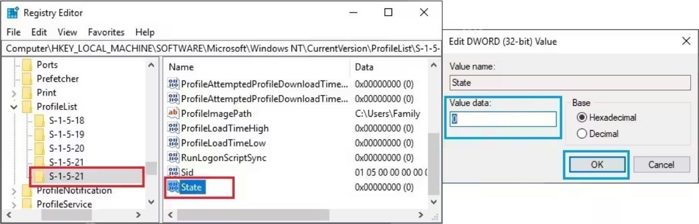Select the S-1-5-18 key label

pyautogui.click(x=66, y=121)
